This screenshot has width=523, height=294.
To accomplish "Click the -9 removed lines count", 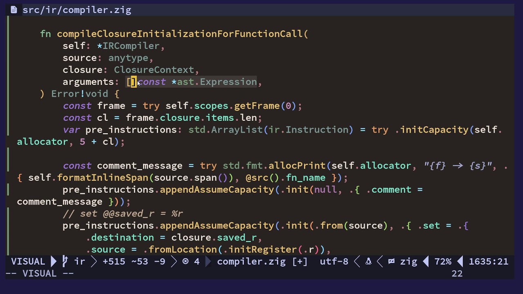I will [x=160, y=261].
